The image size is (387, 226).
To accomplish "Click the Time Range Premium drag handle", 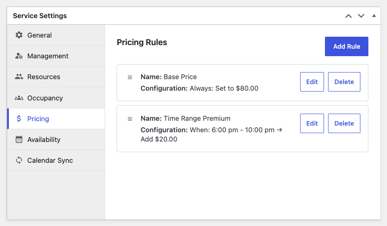I will pos(130,119).
